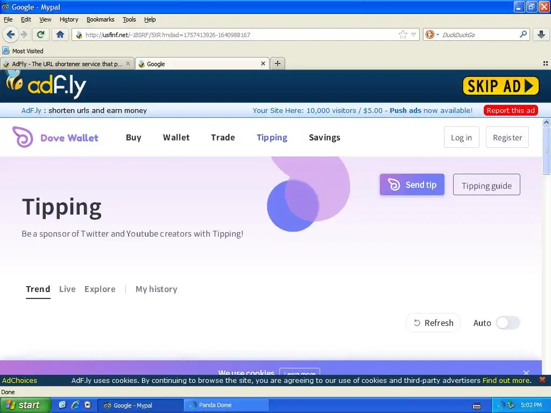Open the History menu
This screenshot has height=413, width=551.
pos(69,19)
